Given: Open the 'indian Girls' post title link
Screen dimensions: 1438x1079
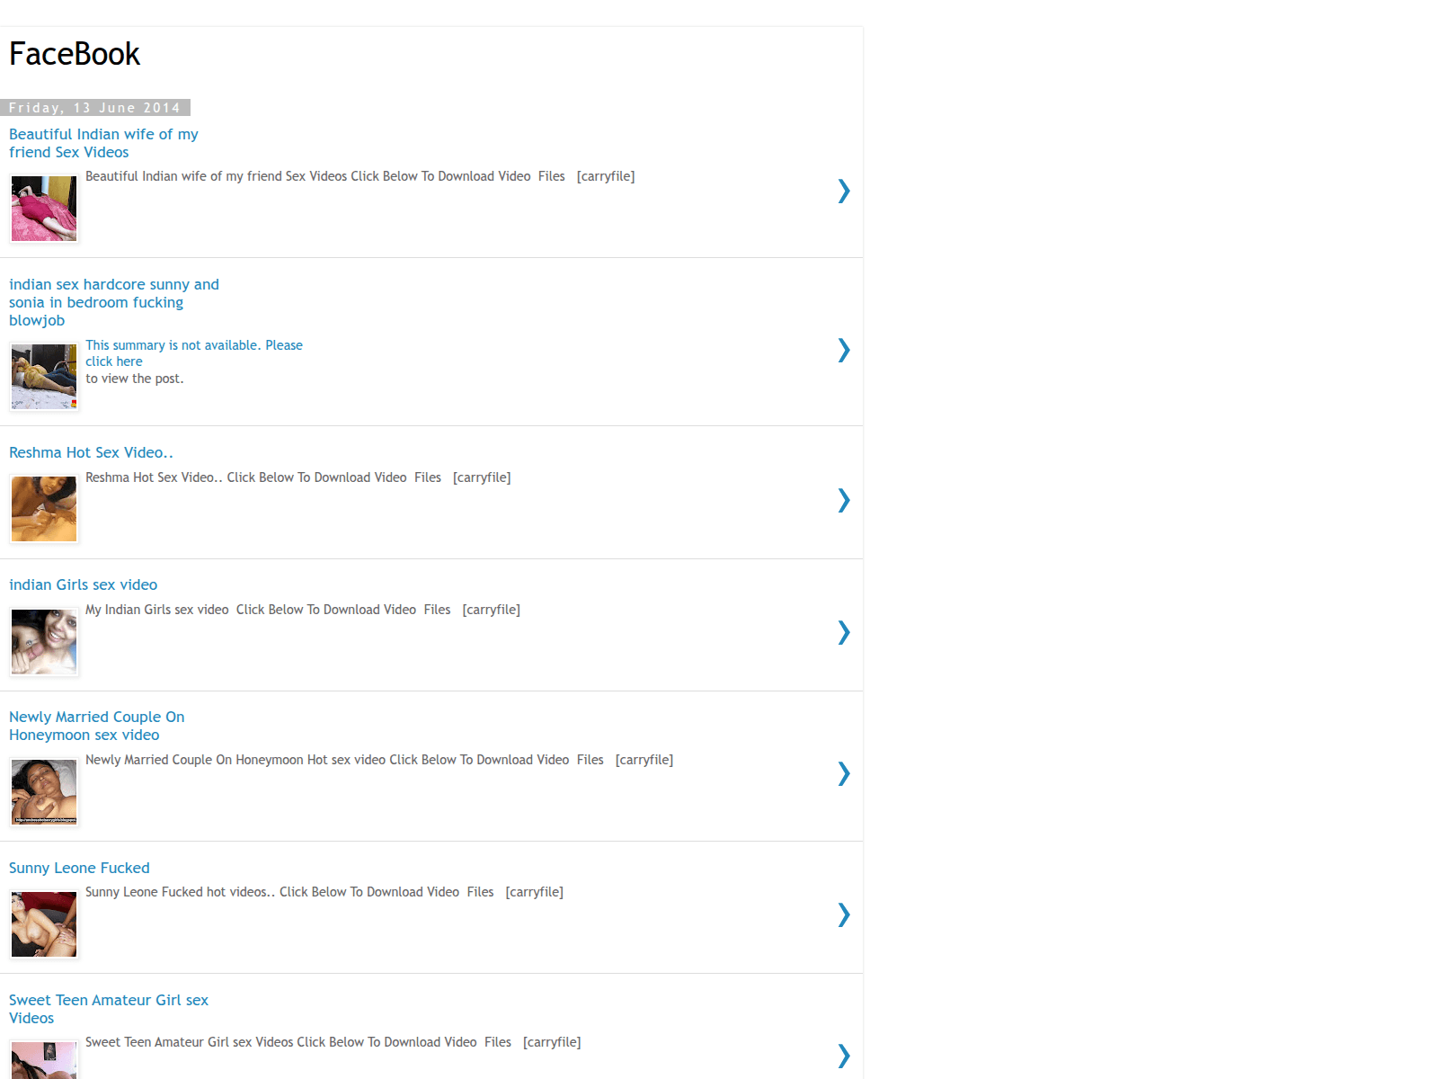Looking at the screenshot, I should [x=83, y=584].
